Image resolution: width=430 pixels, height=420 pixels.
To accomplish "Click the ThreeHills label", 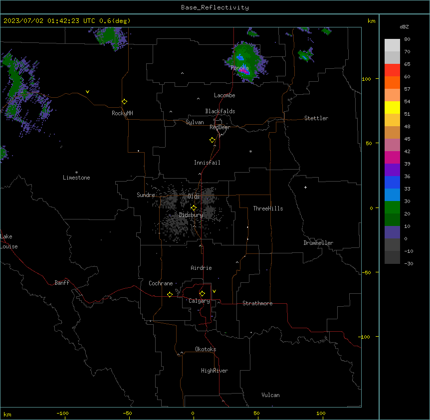I will tap(268, 209).
